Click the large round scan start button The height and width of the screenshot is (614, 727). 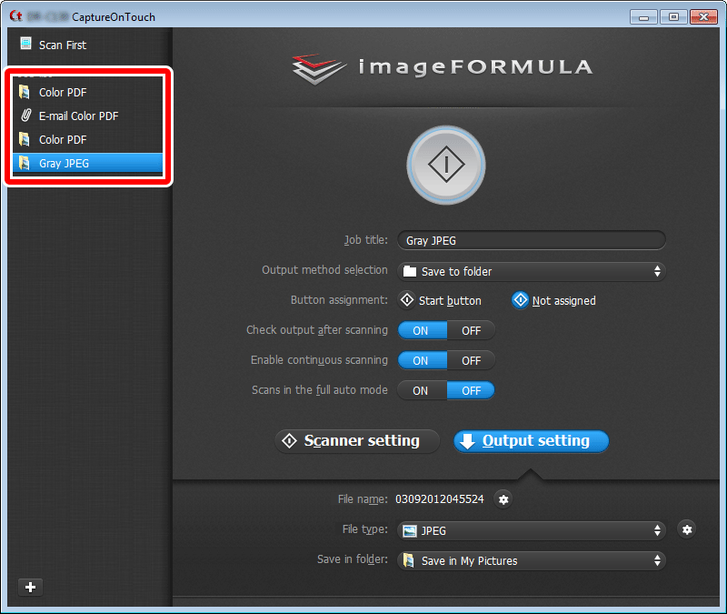click(446, 165)
